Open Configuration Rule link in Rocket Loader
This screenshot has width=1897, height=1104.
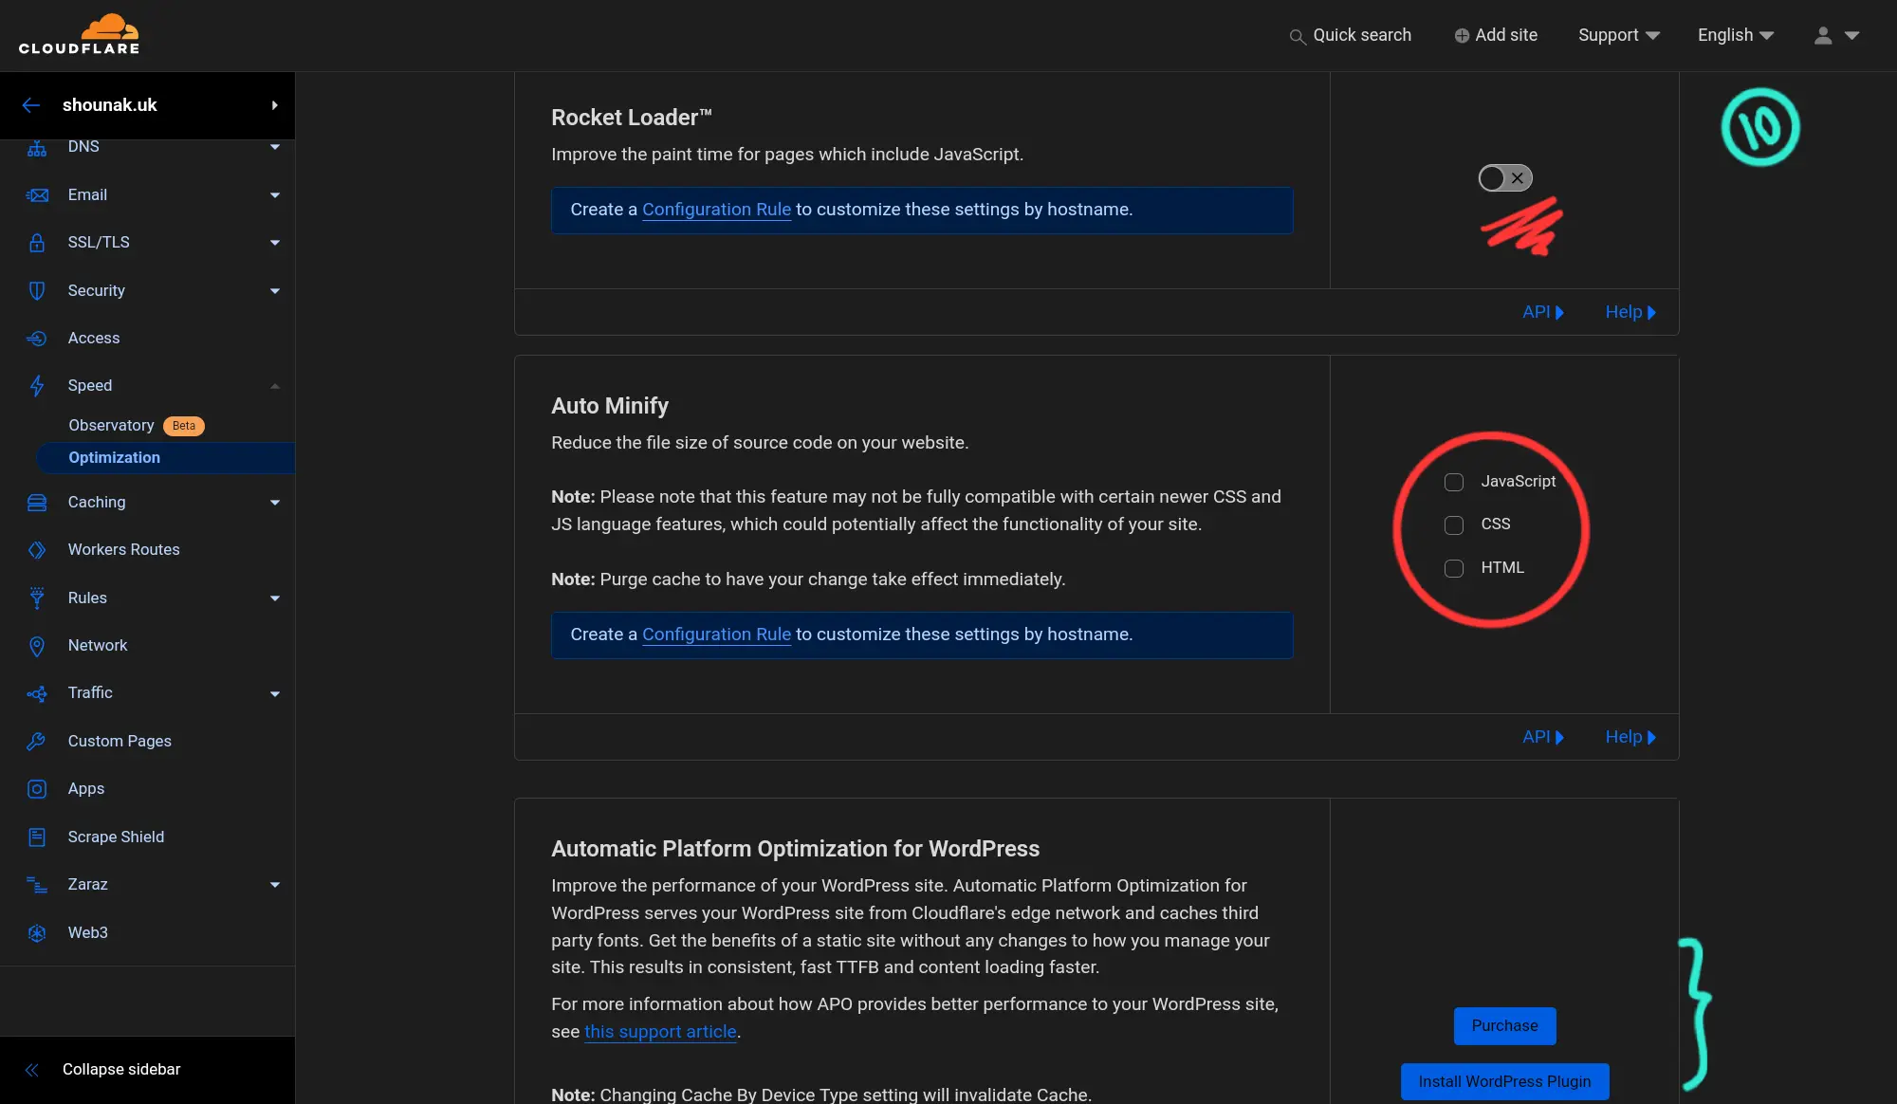[716, 210]
